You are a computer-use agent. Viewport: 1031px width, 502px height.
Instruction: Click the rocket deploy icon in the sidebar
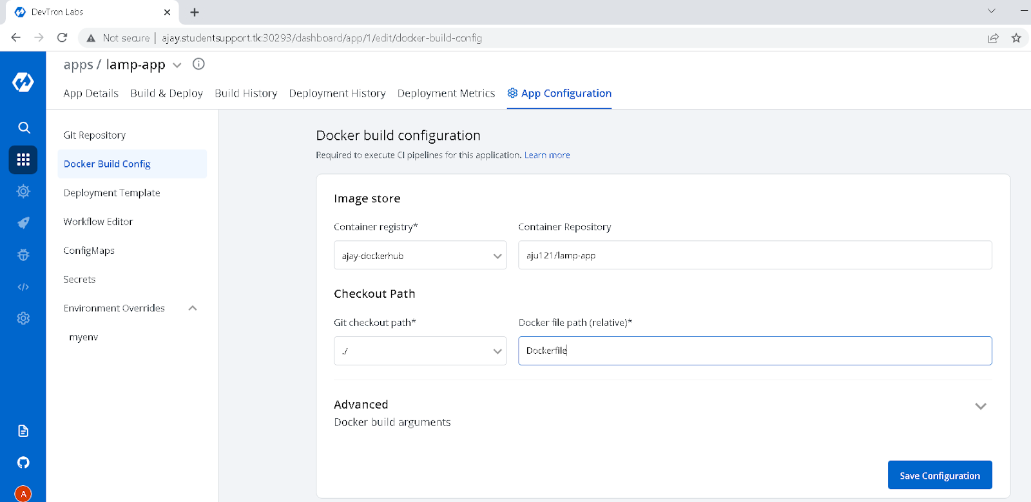coord(23,223)
